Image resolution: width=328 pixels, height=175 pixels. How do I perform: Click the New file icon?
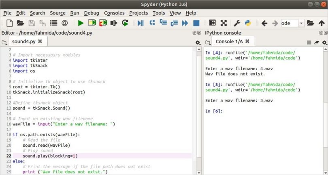(x=10, y=23)
